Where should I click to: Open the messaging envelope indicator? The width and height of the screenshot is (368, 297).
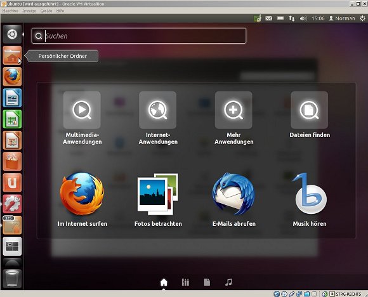click(269, 18)
